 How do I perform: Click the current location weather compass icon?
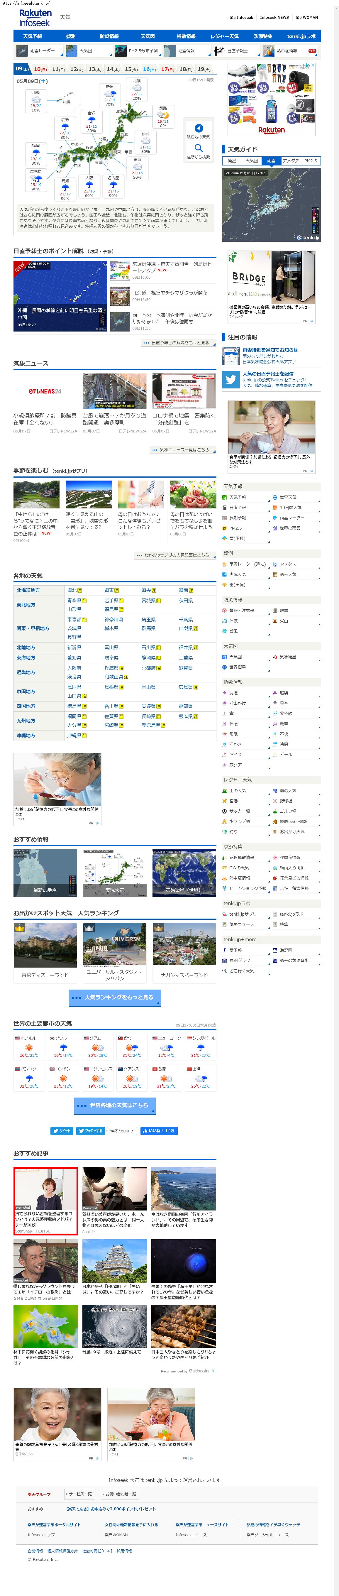point(198,128)
